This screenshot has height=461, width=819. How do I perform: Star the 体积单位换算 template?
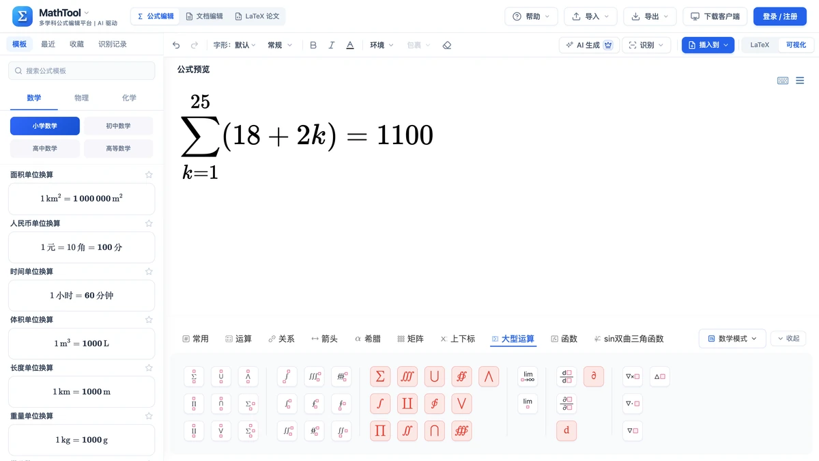pyautogui.click(x=149, y=320)
